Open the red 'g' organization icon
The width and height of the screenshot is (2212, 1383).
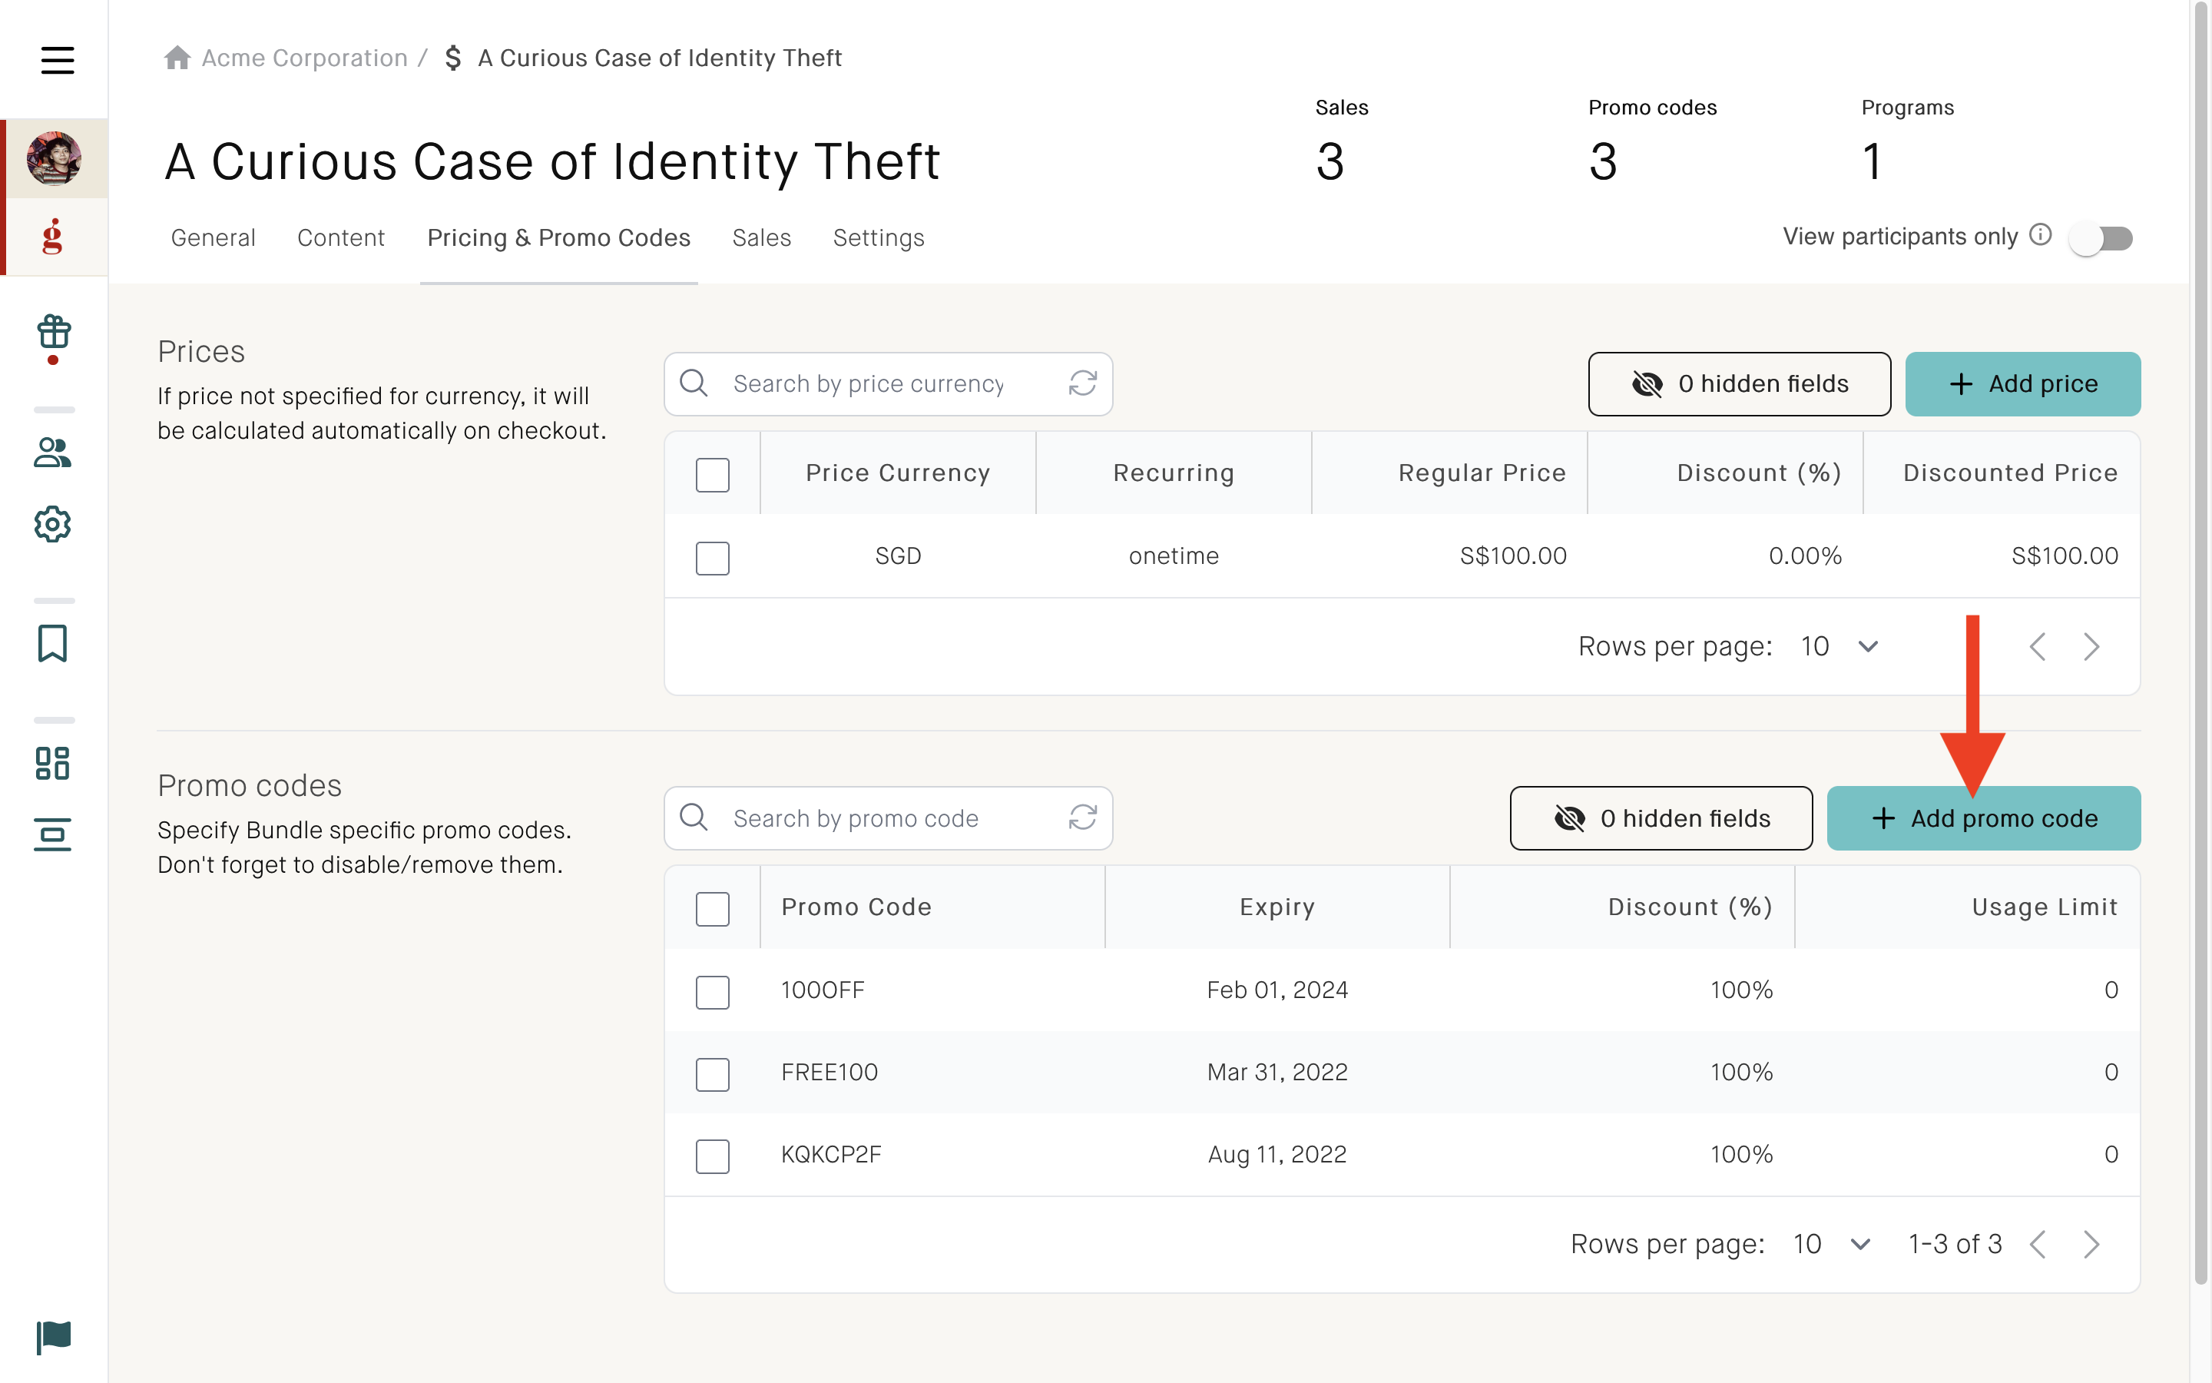53,236
